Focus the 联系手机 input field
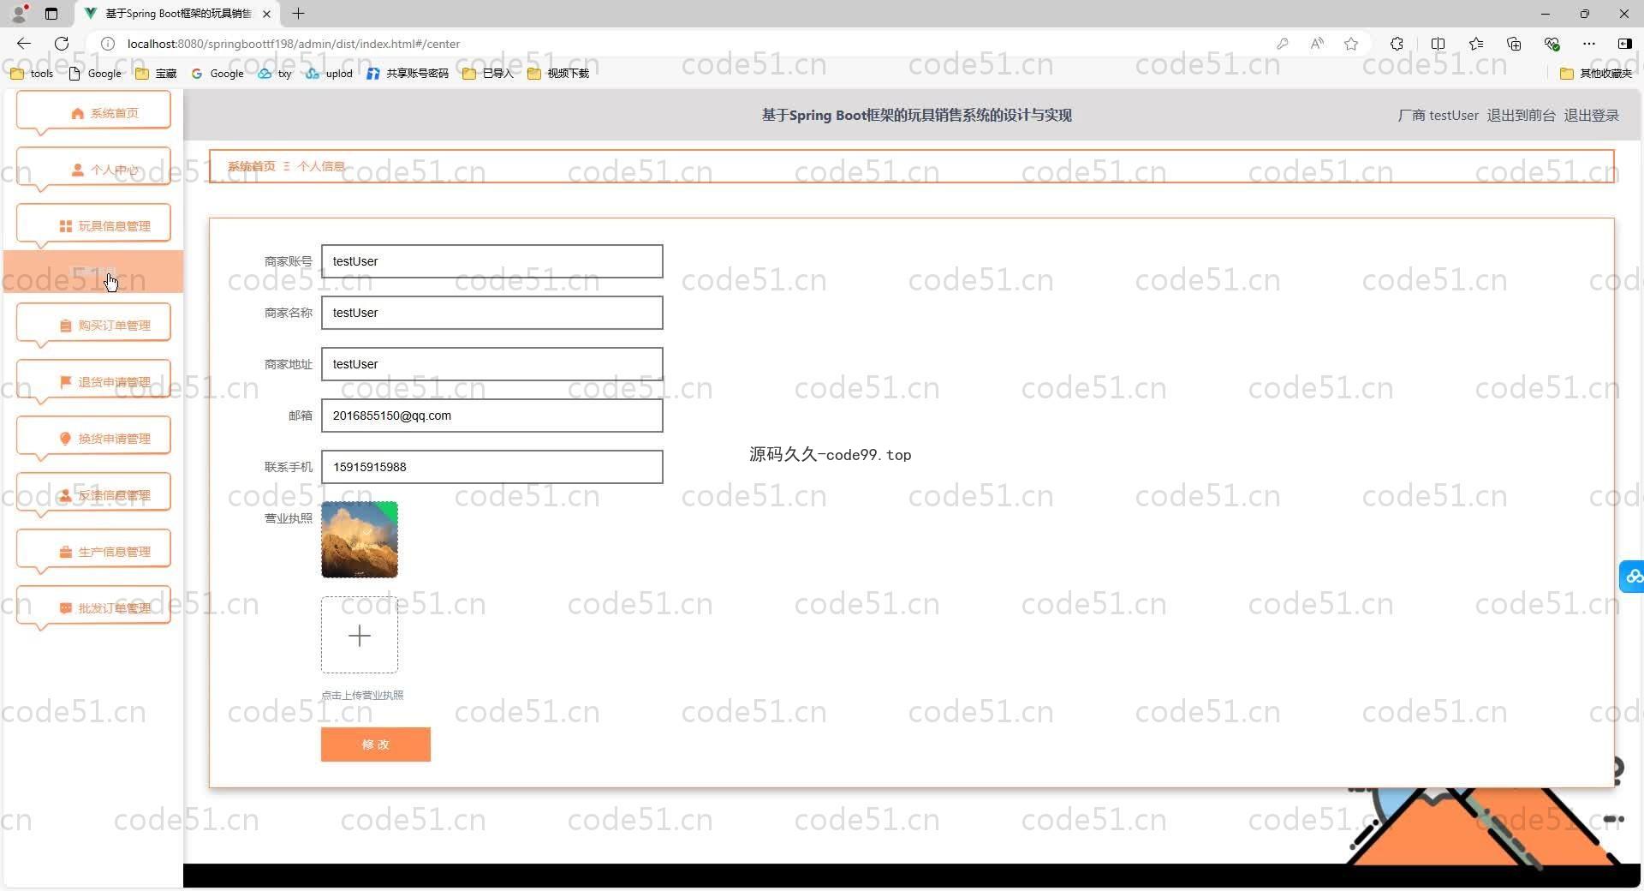This screenshot has height=891, width=1644. coord(491,467)
